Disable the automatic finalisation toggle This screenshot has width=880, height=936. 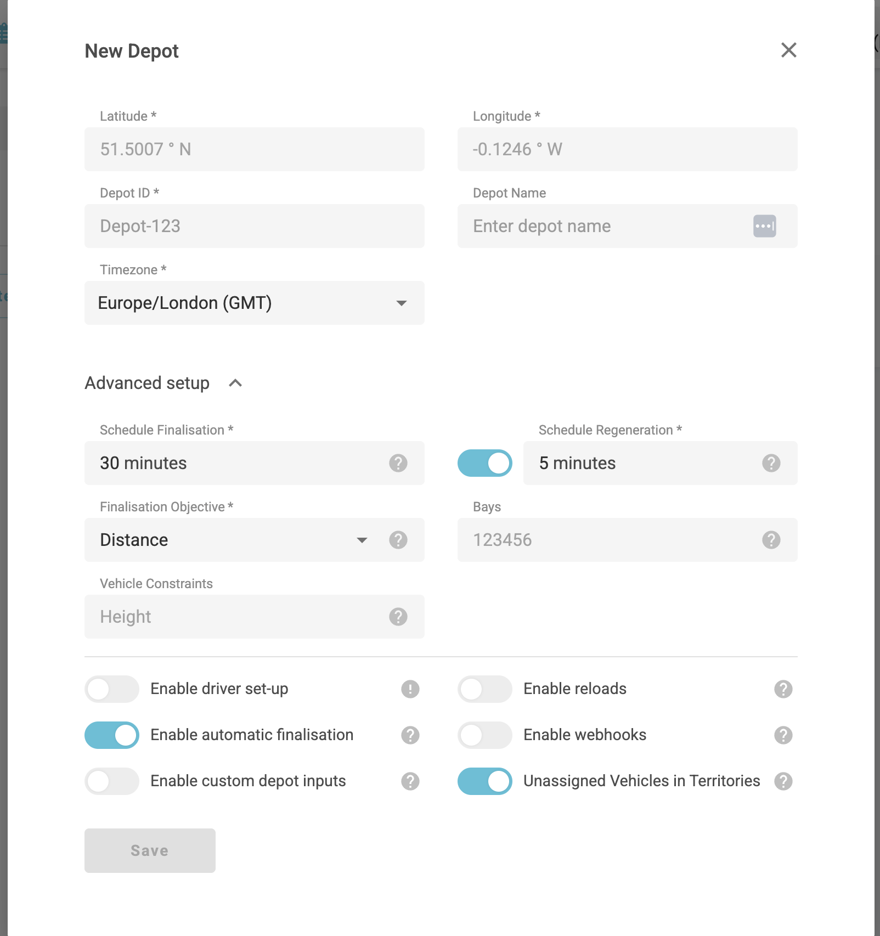[112, 735]
